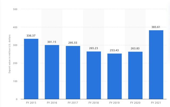This screenshot has width=170, height=107.
Task: Click the FY 2016 axis label
Action: click(x=52, y=103)
